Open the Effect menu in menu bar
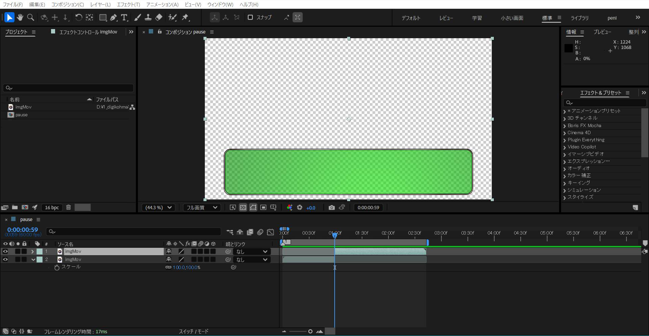Screen dimensions: 649x336 tap(128, 4)
